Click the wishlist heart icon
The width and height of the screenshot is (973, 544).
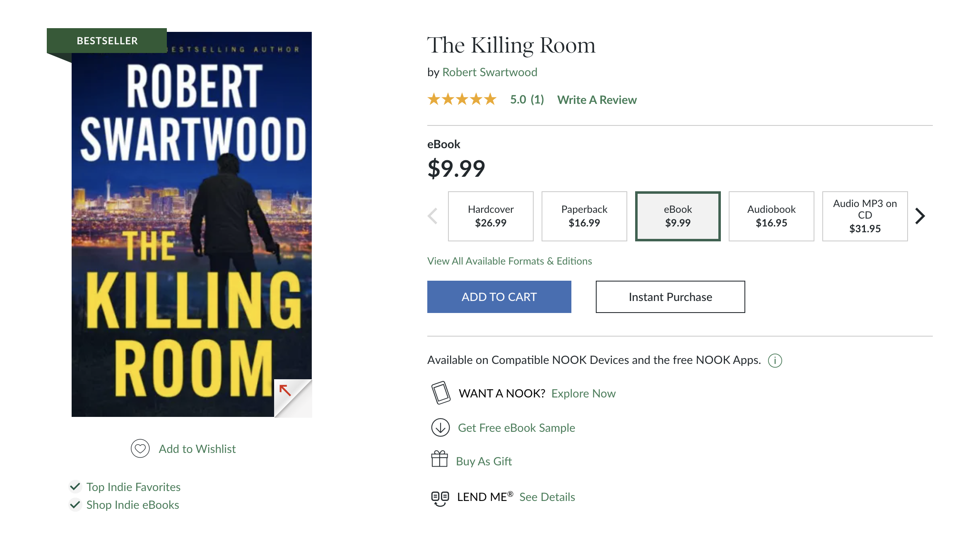pyautogui.click(x=140, y=448)
